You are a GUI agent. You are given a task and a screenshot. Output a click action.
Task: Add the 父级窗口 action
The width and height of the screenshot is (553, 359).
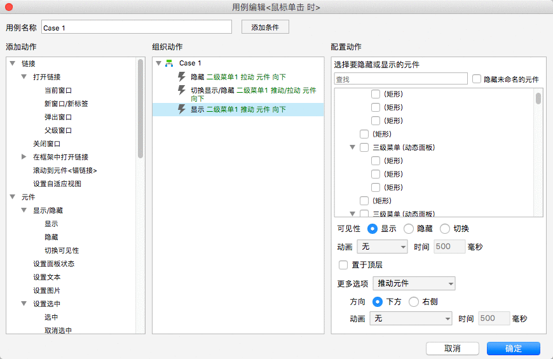coord(58,130)
